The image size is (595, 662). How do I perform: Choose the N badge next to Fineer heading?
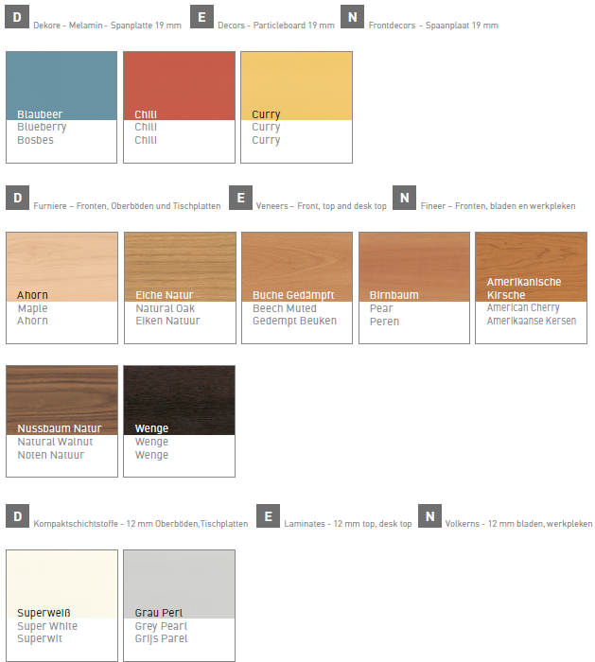pyautogui.click(x=405, y=199)
